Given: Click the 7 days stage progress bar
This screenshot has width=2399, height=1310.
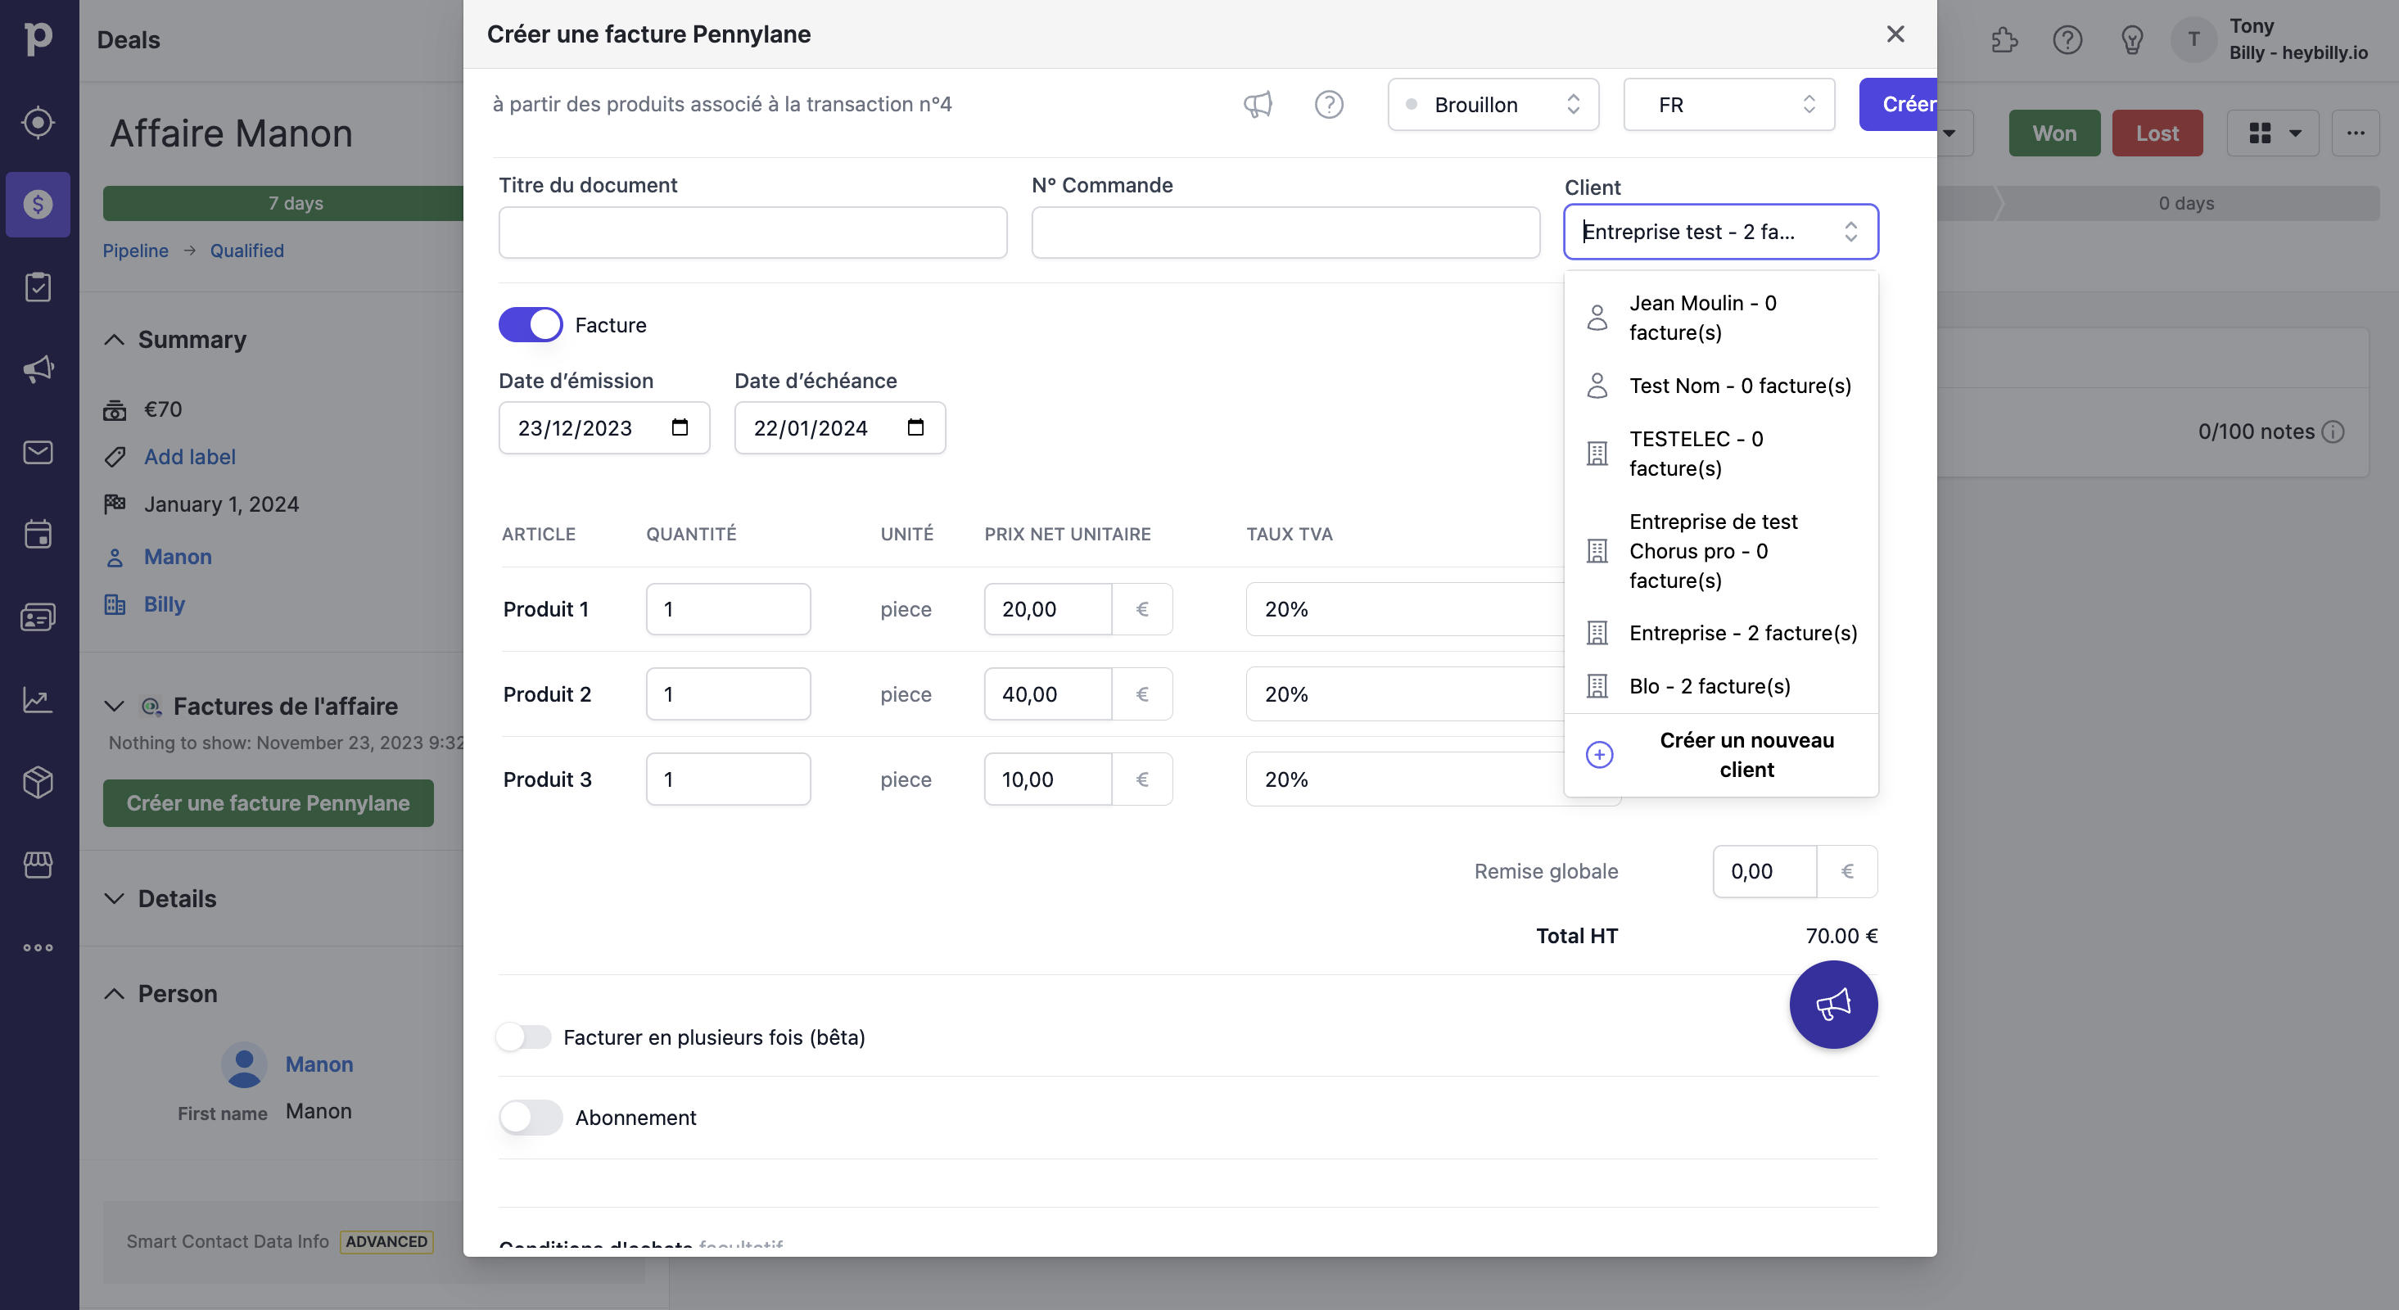Looking at the screenshot, I should [x=283, y=203].
